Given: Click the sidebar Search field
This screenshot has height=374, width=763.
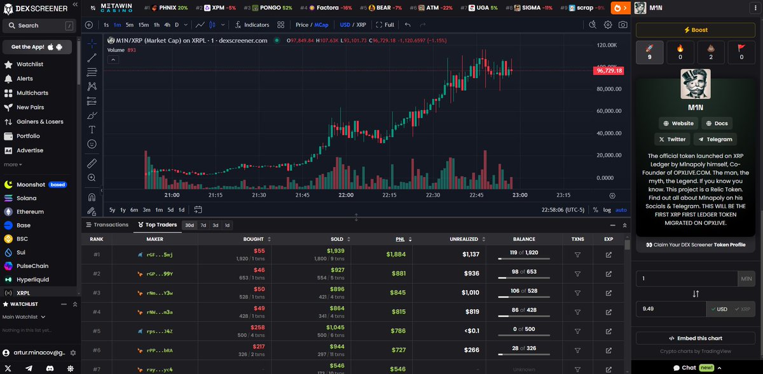Looking at the screenshot, I should tap(39, 25).
